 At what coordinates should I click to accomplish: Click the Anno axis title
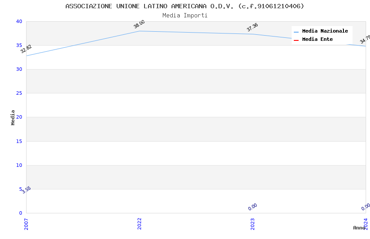[x=359, y=228]
